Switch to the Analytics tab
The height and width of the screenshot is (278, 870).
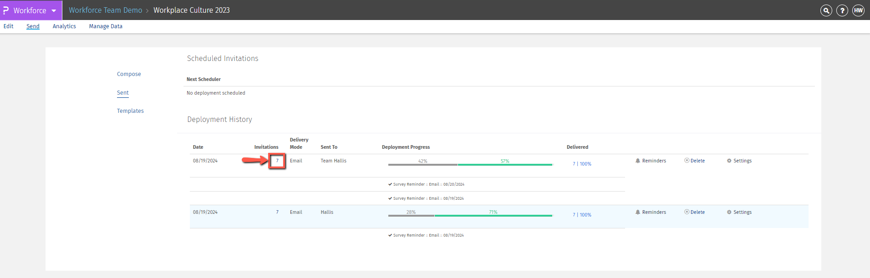coord(64,26)
